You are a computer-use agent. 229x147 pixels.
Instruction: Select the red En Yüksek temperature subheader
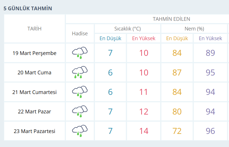[x=144, y=38]
